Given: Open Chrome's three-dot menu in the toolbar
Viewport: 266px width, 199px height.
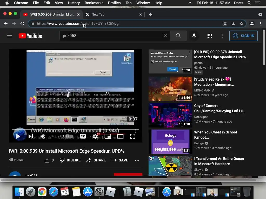Looking at the screenshot, I should (260, 24).
